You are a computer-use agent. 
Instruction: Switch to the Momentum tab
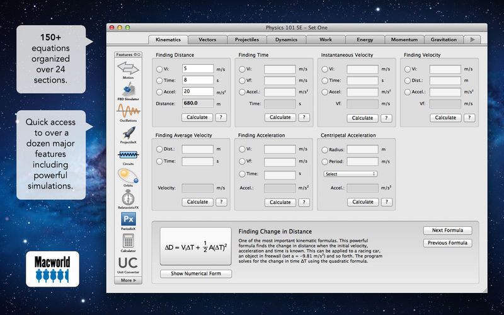point(404,40)
